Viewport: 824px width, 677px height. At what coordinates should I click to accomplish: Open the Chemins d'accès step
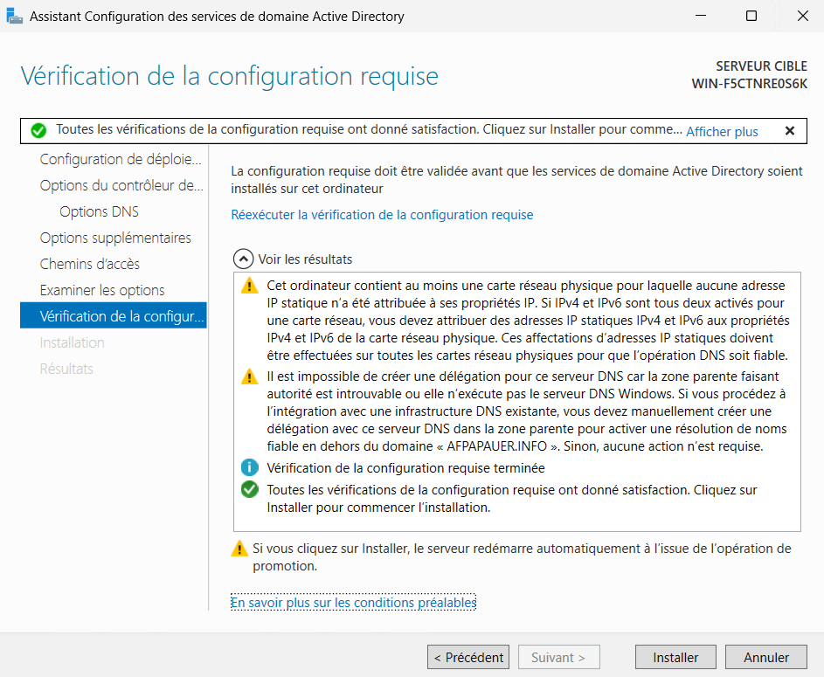point(89,264)
